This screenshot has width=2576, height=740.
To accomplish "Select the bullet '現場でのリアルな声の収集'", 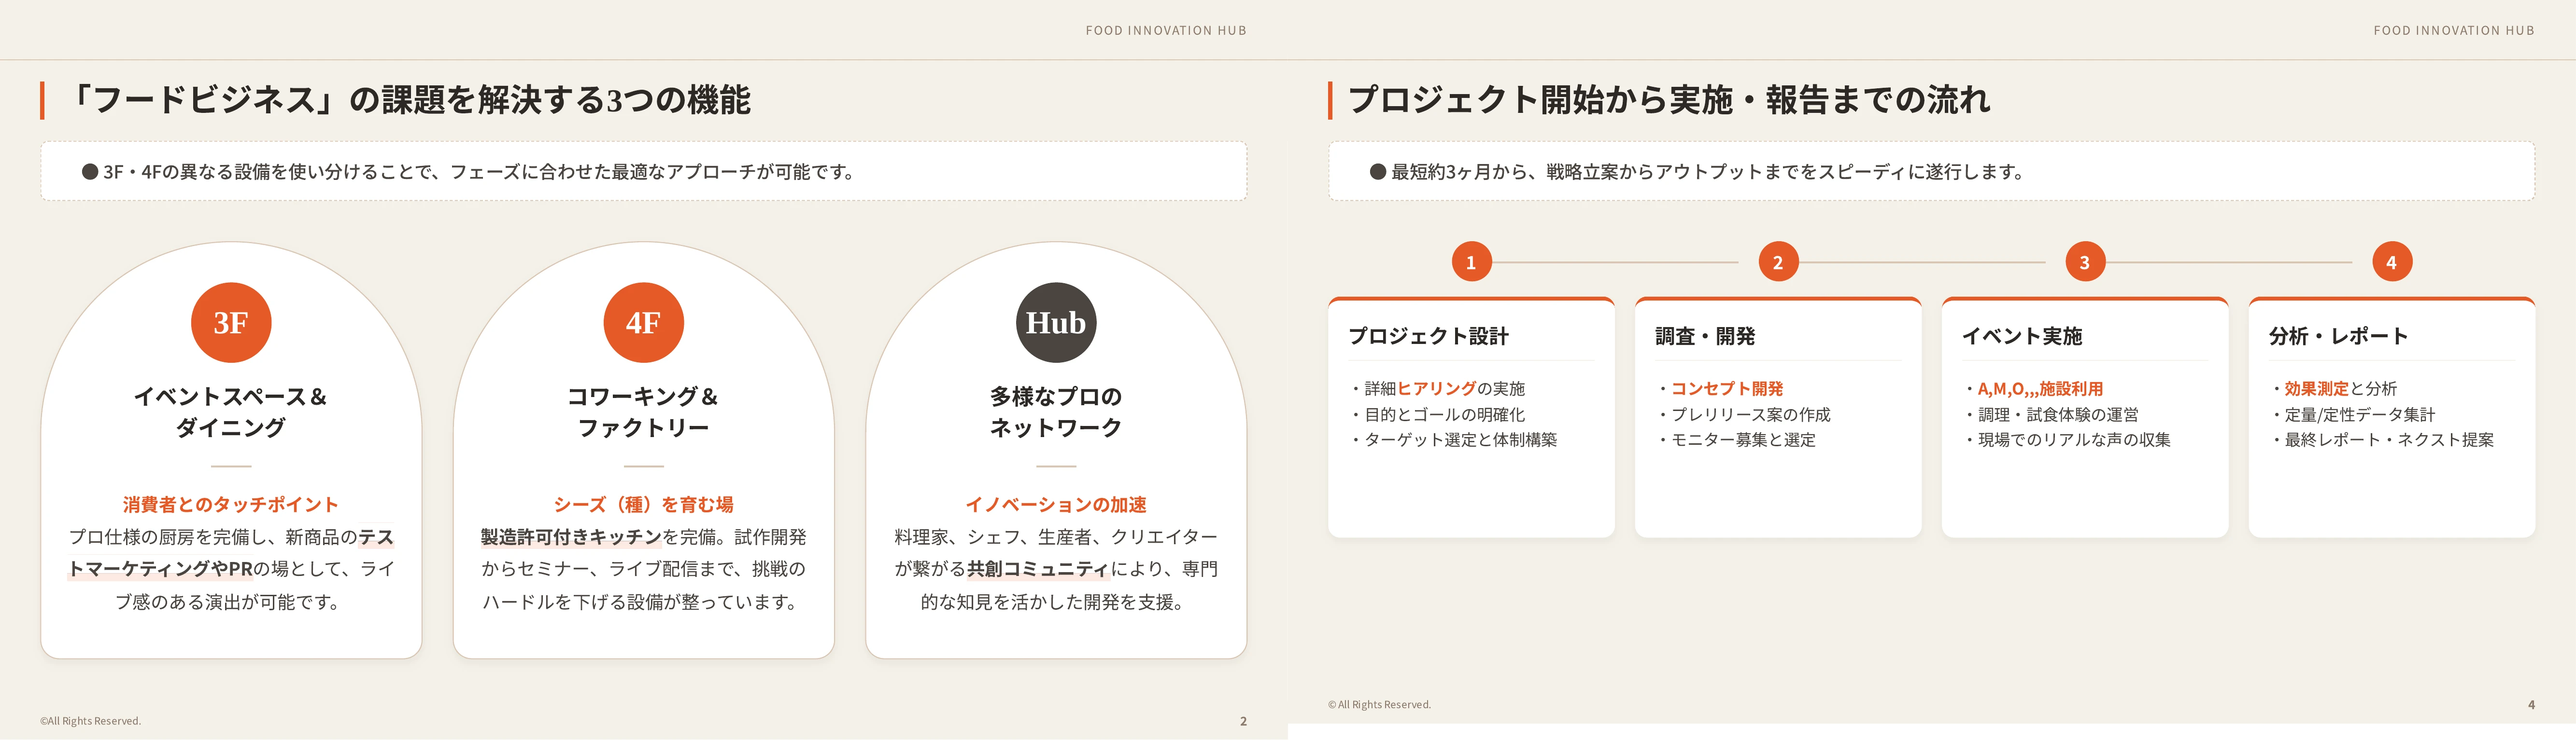I will tap(2067, 439).
